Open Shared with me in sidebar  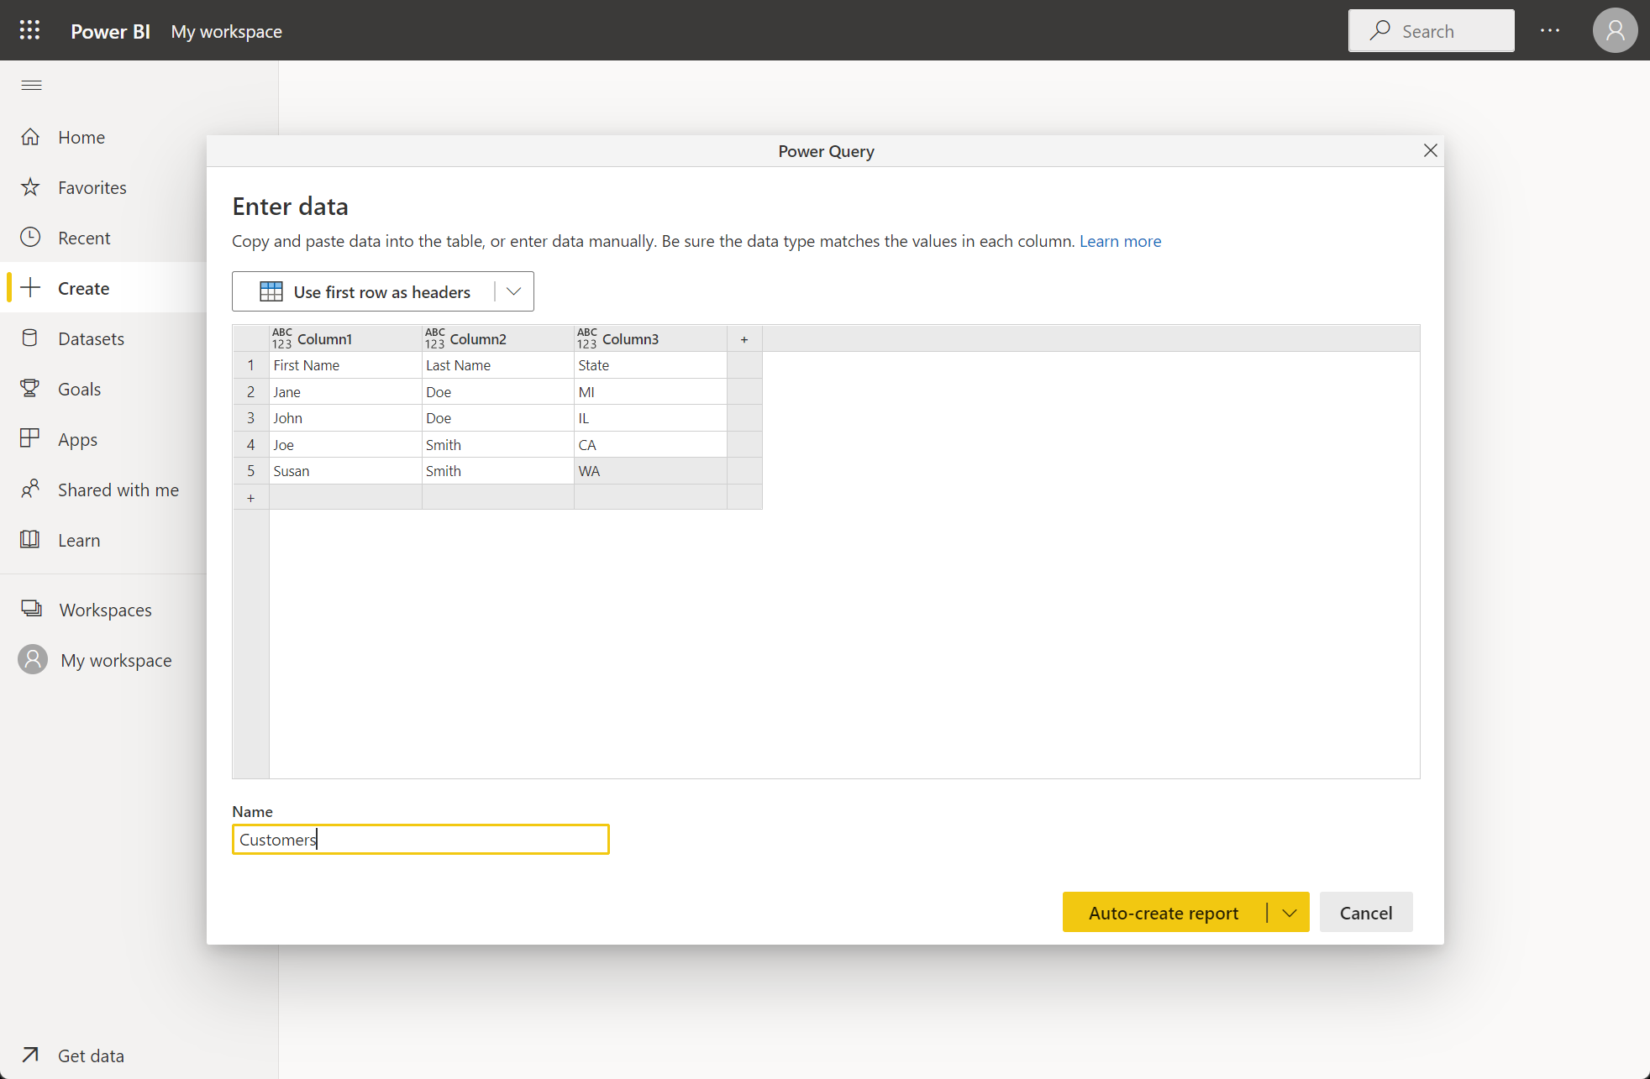click(x=118, y=490)
